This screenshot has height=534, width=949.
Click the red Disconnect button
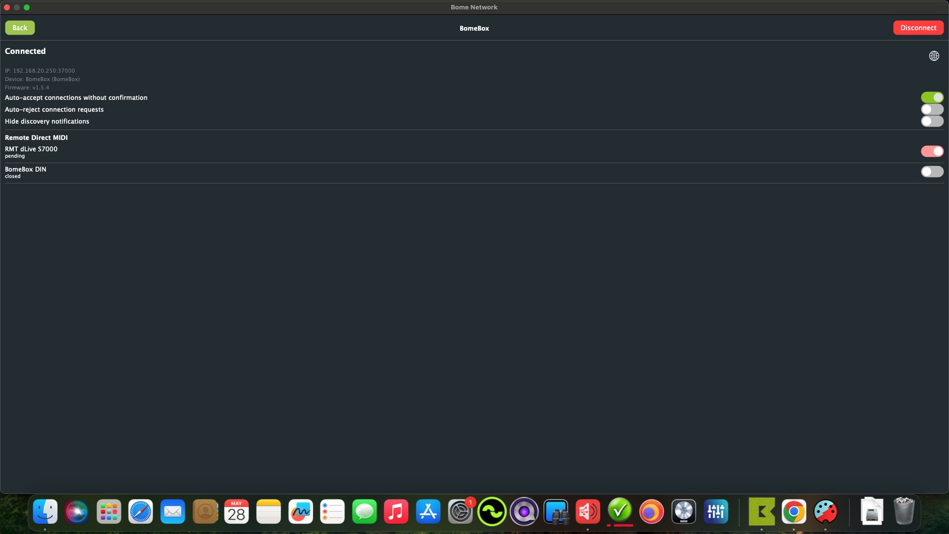[x=918, y=28]
